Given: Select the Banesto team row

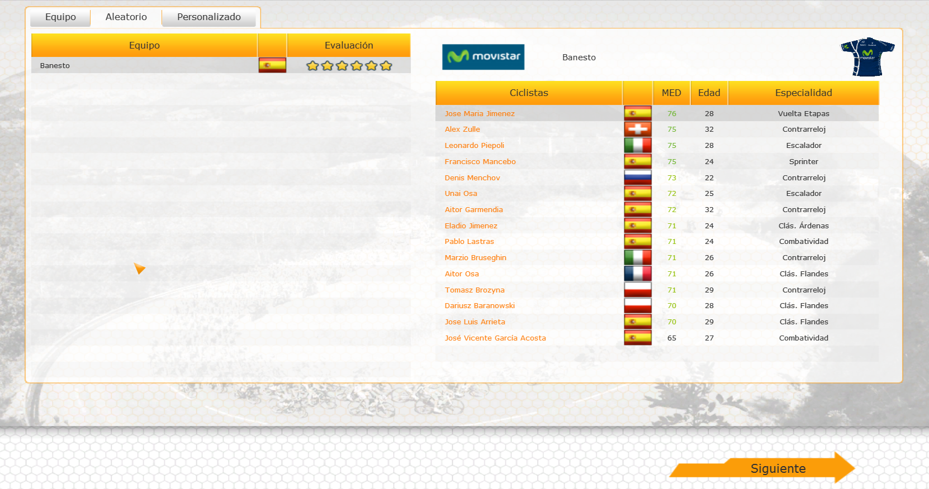Looking at the screenshot, I should coord(144,66).
